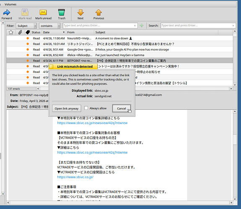The width and height of the screenshot is (241, 209).
Task: Clear the filter text field
Action: point(135,26)
